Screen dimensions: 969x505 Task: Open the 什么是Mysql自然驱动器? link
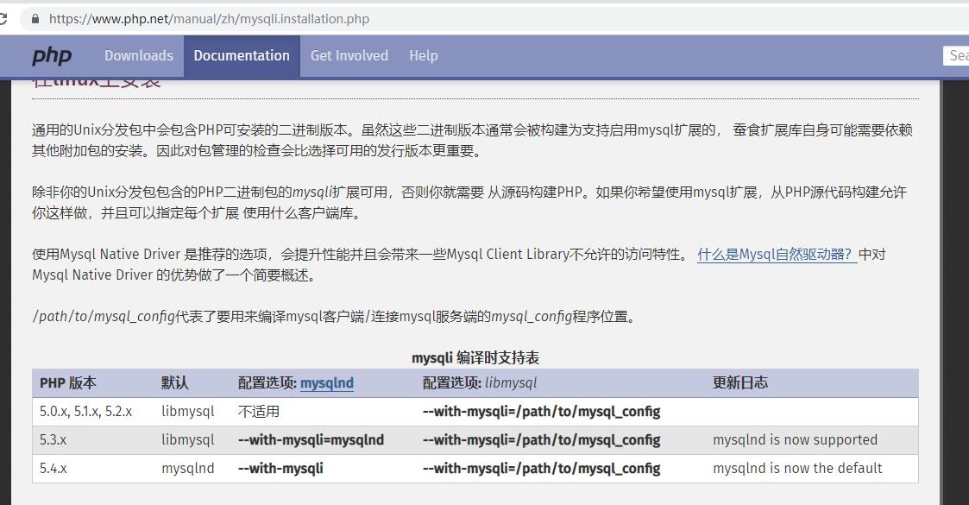pos(777,254)
